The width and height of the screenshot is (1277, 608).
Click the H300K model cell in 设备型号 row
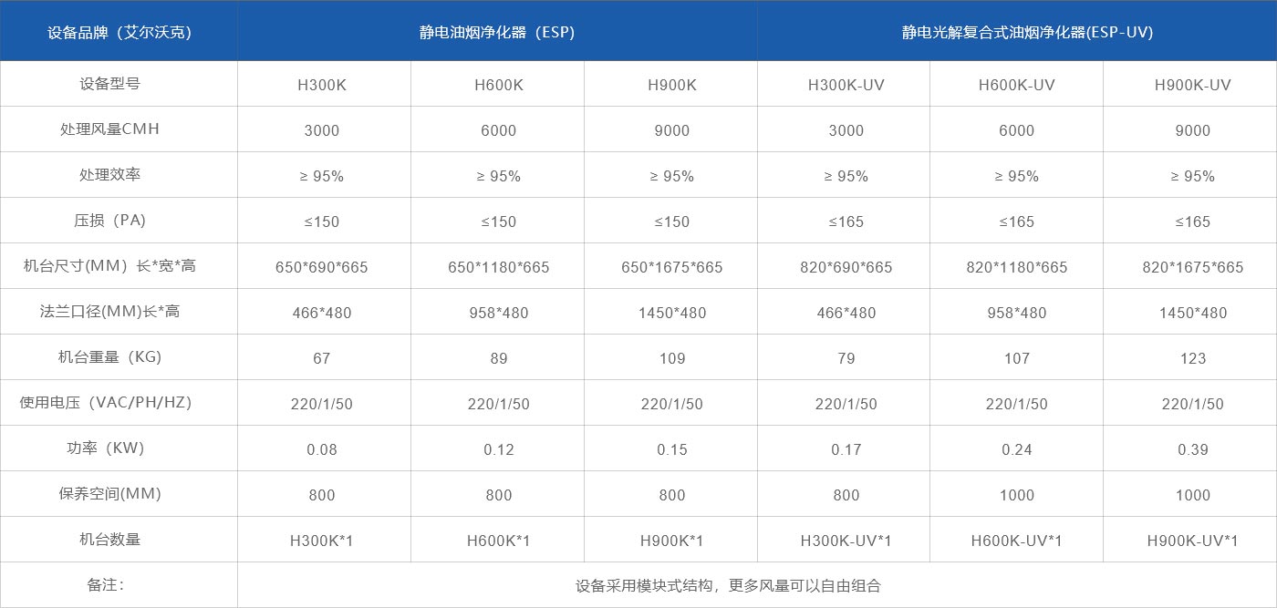pos(321,85)
